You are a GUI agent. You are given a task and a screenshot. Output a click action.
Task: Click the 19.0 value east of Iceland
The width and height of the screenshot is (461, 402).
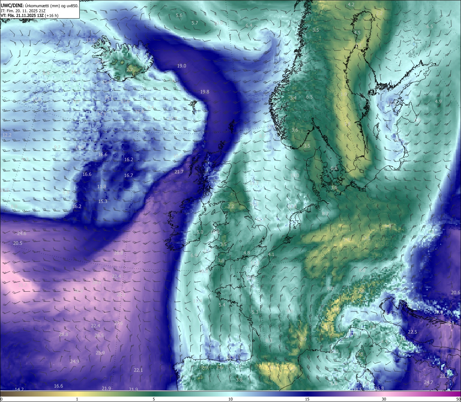click(x=182, y=66)
